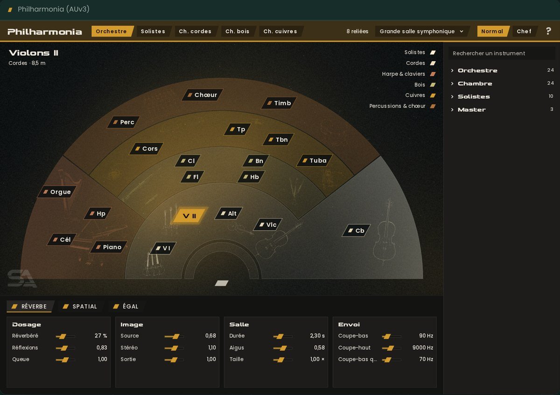Switch to the RÉVERBE panel tab
This screenshot has width=560, height=395.
point(29,306)
